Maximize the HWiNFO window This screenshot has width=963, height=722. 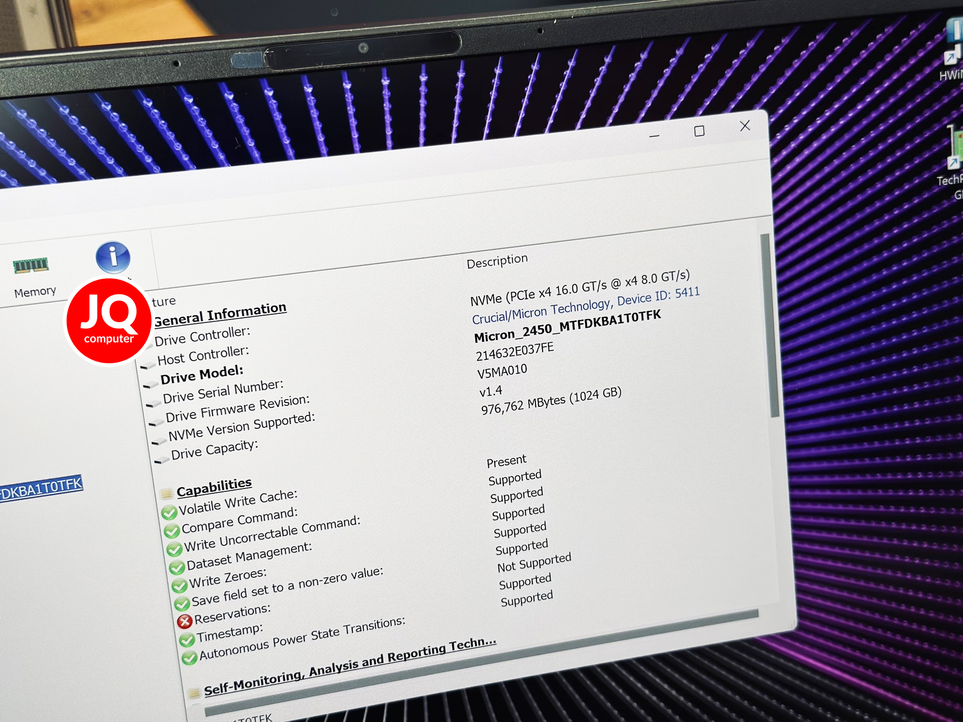point(699,131)
